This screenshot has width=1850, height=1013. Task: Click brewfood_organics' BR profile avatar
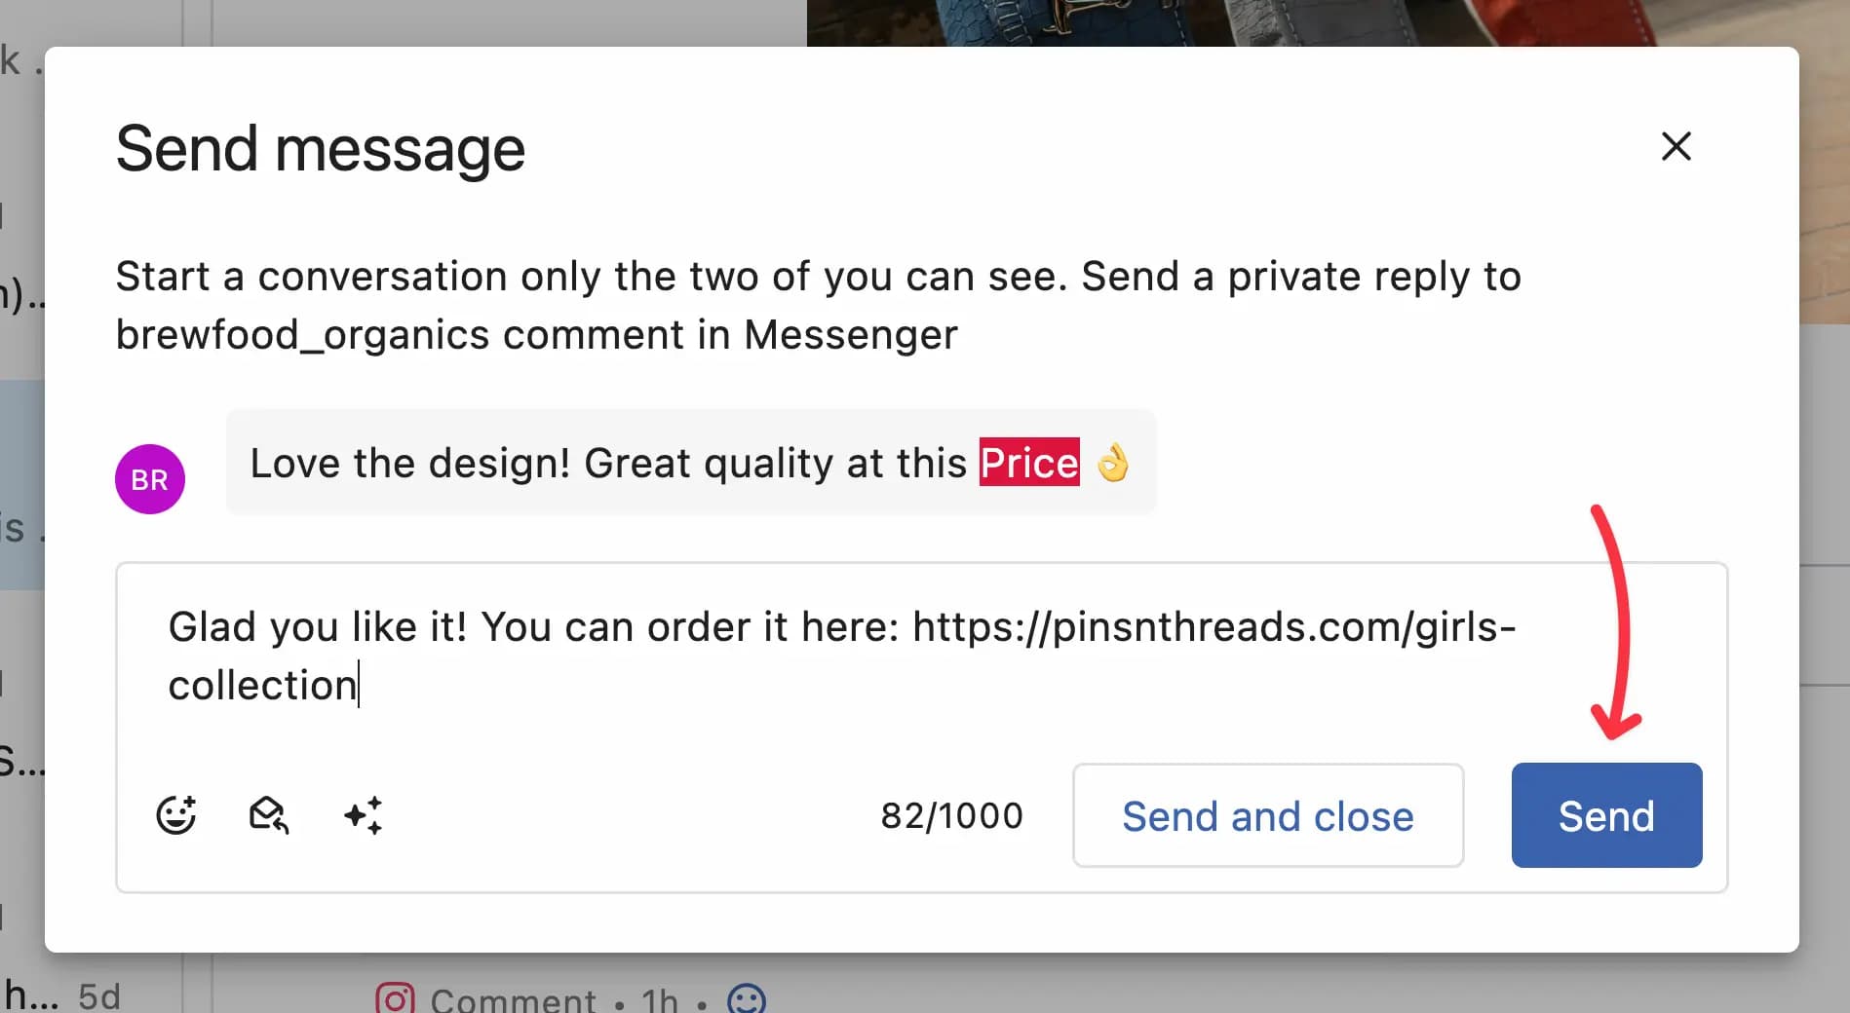[150, 478]
